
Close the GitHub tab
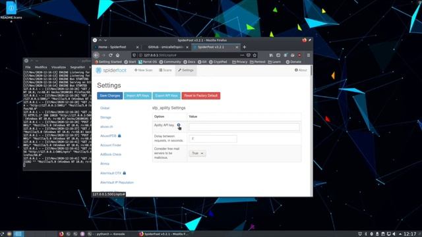click(187, 47)
